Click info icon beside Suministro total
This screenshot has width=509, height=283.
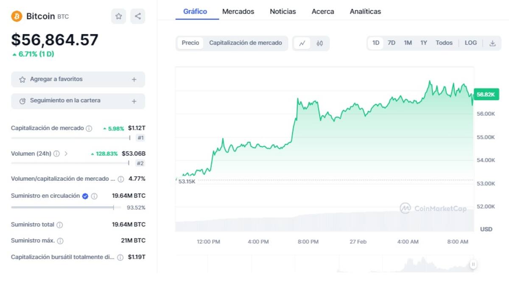point(60,225)
